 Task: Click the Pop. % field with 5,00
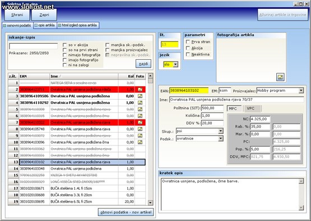coord(260,149)
